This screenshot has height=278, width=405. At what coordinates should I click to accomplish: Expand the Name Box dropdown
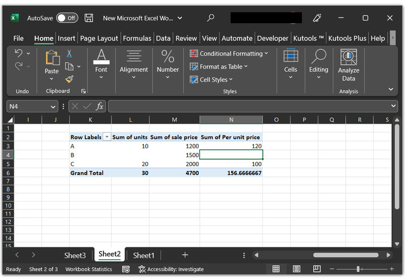pyautogui.click(x=53, y=106)
